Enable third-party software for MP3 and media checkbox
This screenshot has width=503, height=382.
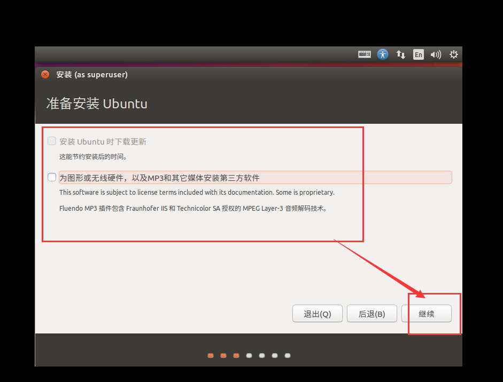point(52,177)
